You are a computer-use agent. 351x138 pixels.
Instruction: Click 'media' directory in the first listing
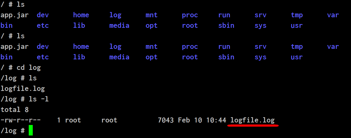point(119,26)
